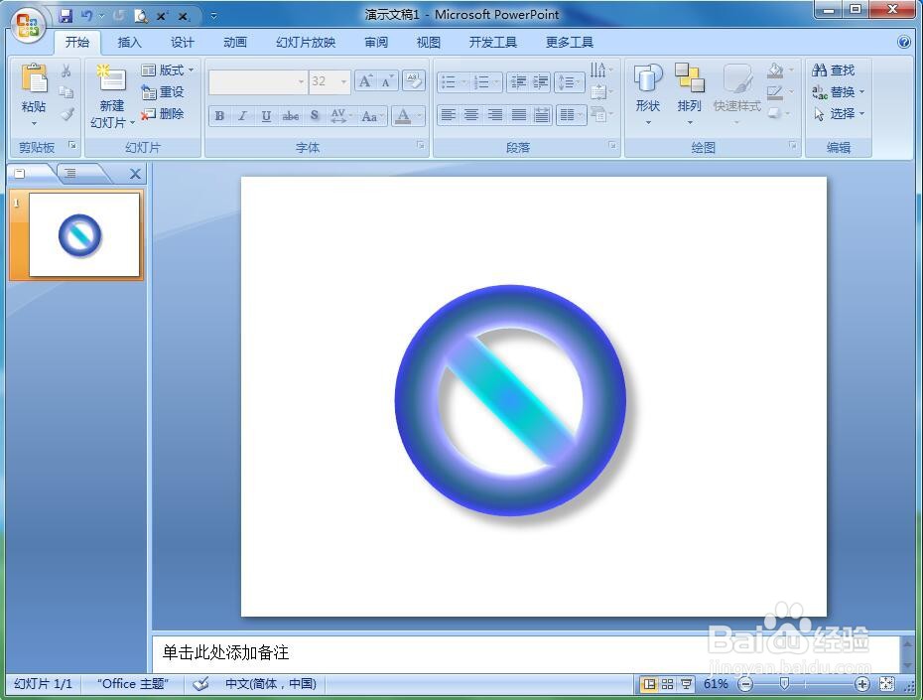Click zoom in plus button

[861, 684]
